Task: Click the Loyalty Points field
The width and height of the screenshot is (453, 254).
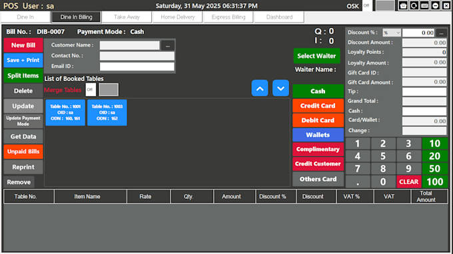Action: click(x=424, y=52)
